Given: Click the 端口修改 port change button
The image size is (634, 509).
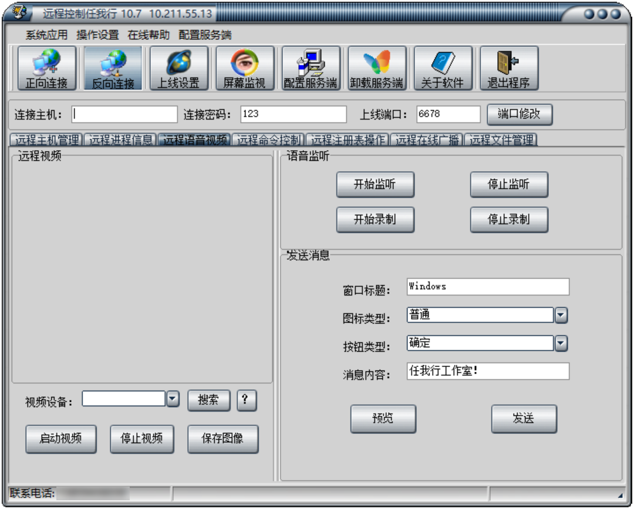Looking at the screenshot, I should click(x=520, y=114).
